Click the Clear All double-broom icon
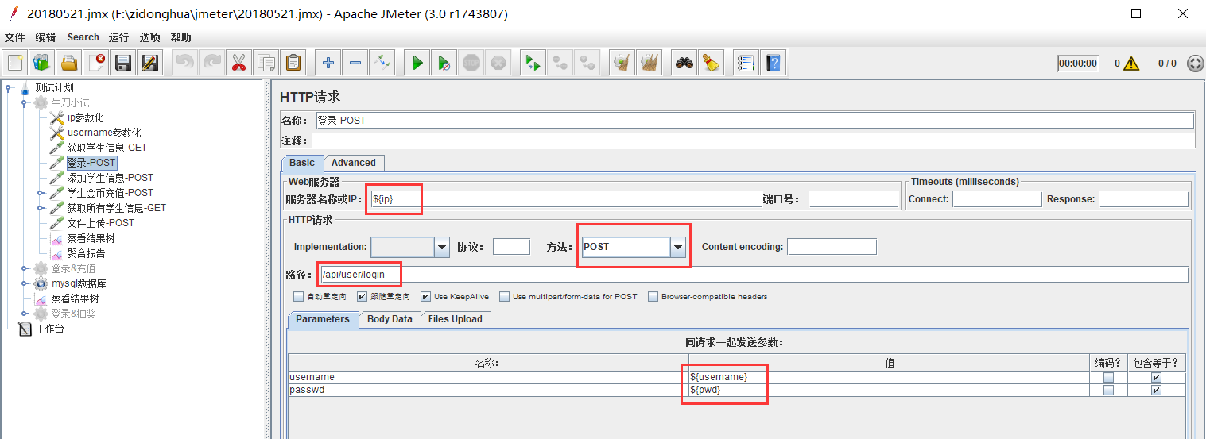The image size is (1206, 439). pyautogui.click(x=650, y=62)
